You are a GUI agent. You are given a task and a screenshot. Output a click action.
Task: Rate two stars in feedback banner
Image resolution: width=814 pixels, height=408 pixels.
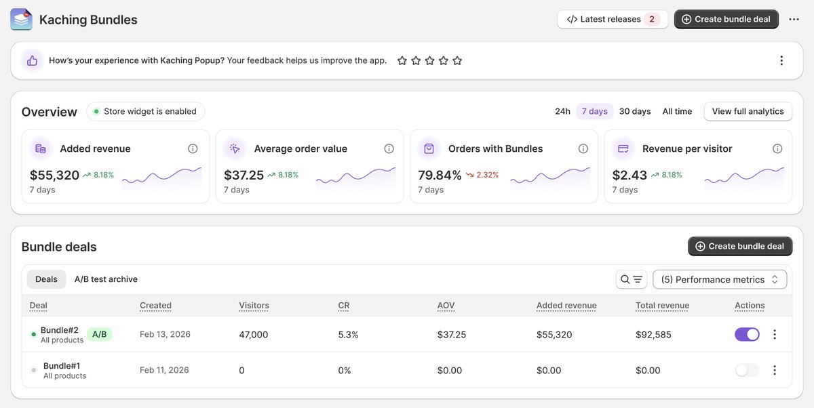[x=416, y=61]
